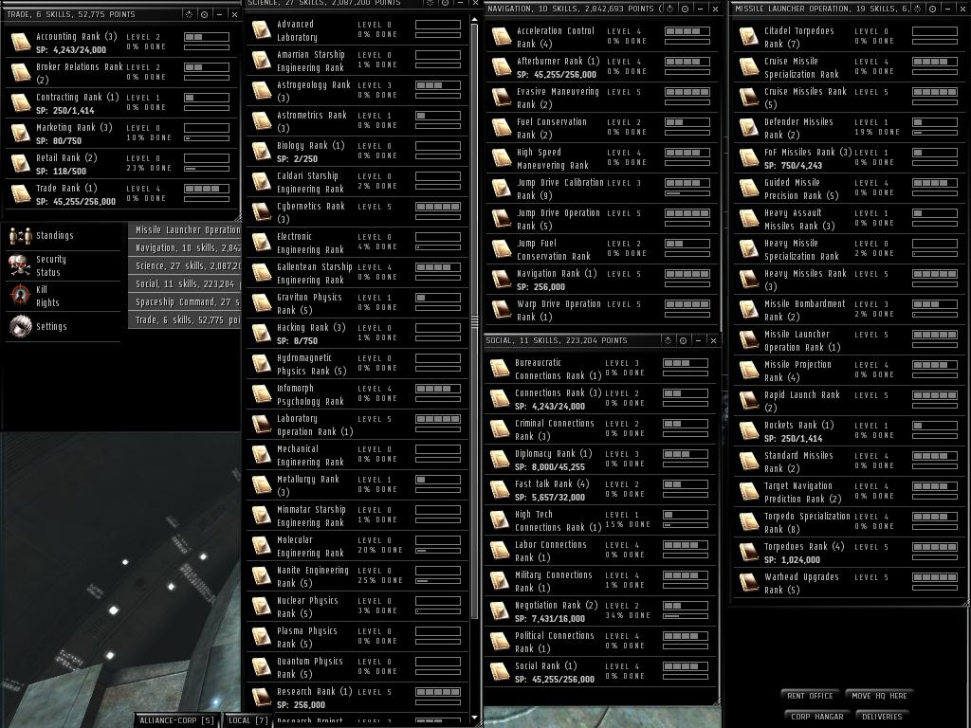Viewport: 971px width, 728px height.
Task: Toggle the pin on the Trade window
Action: pos(205,14)
